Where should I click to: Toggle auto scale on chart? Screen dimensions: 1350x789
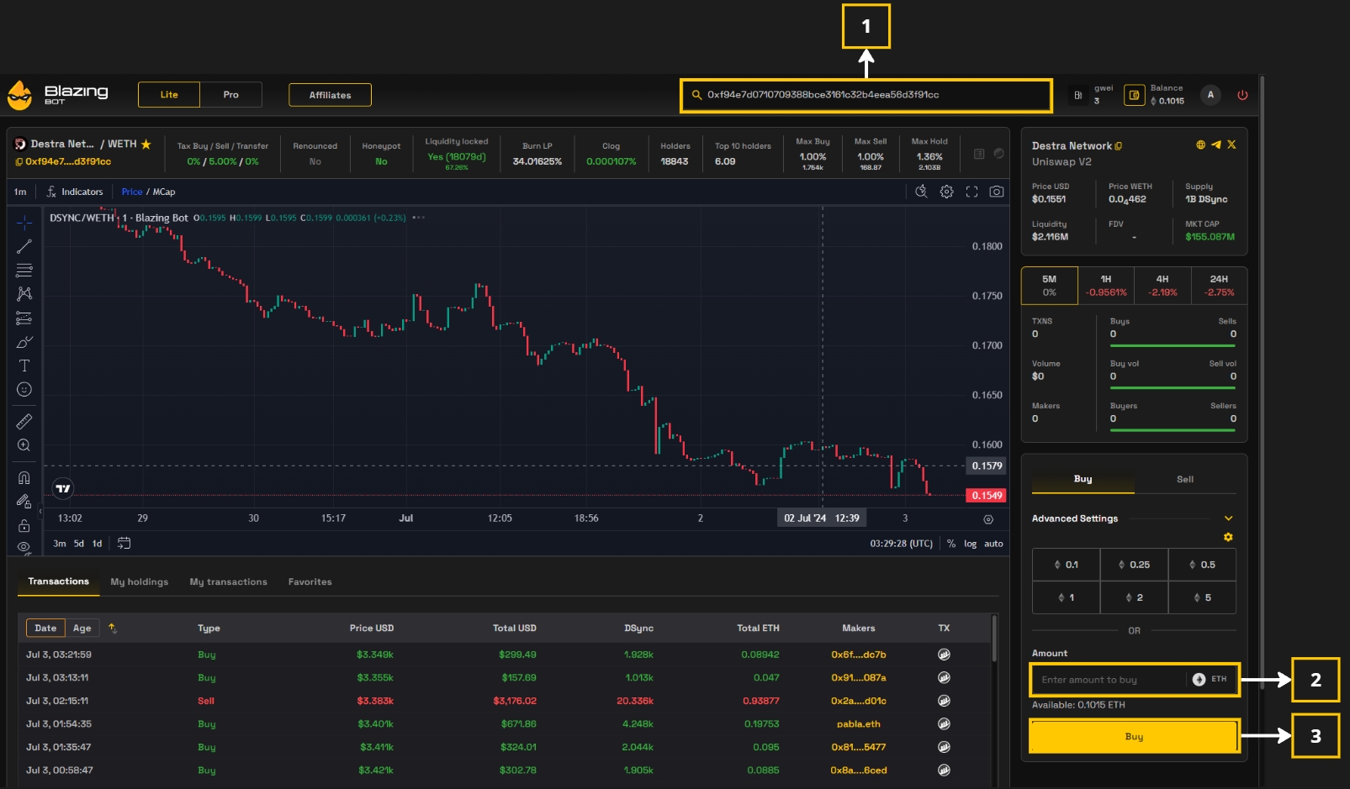(993, 544)
